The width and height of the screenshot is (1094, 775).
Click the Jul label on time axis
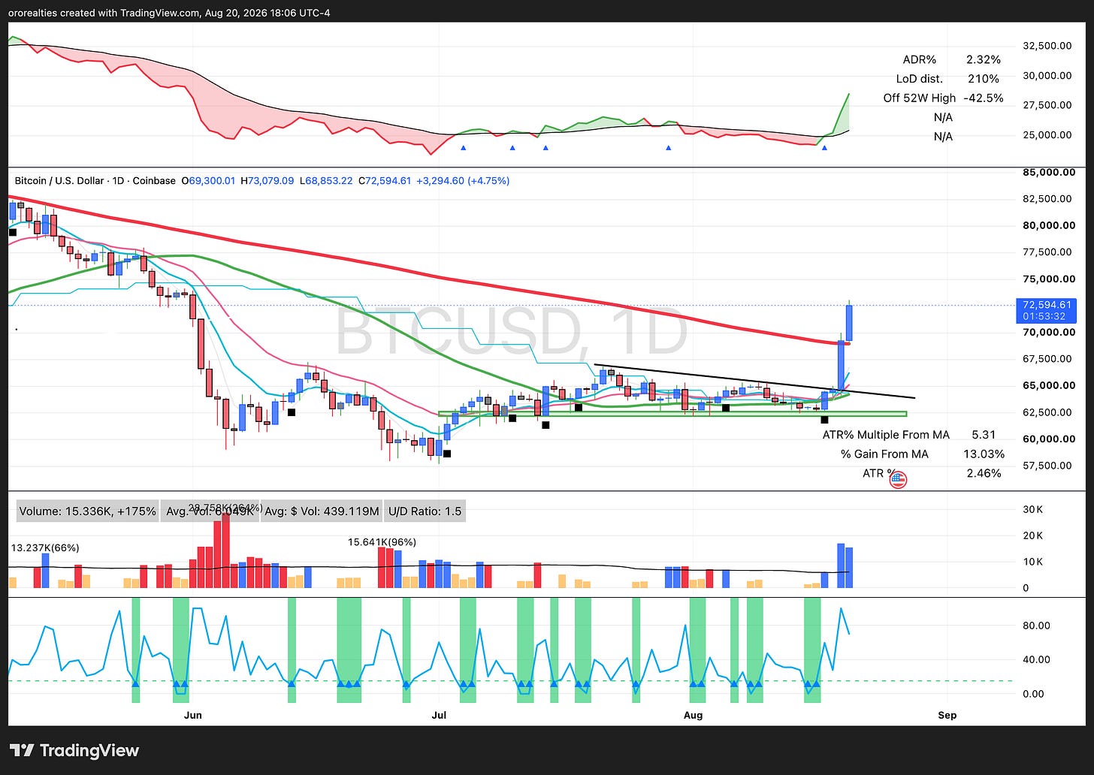click(440, 715)
